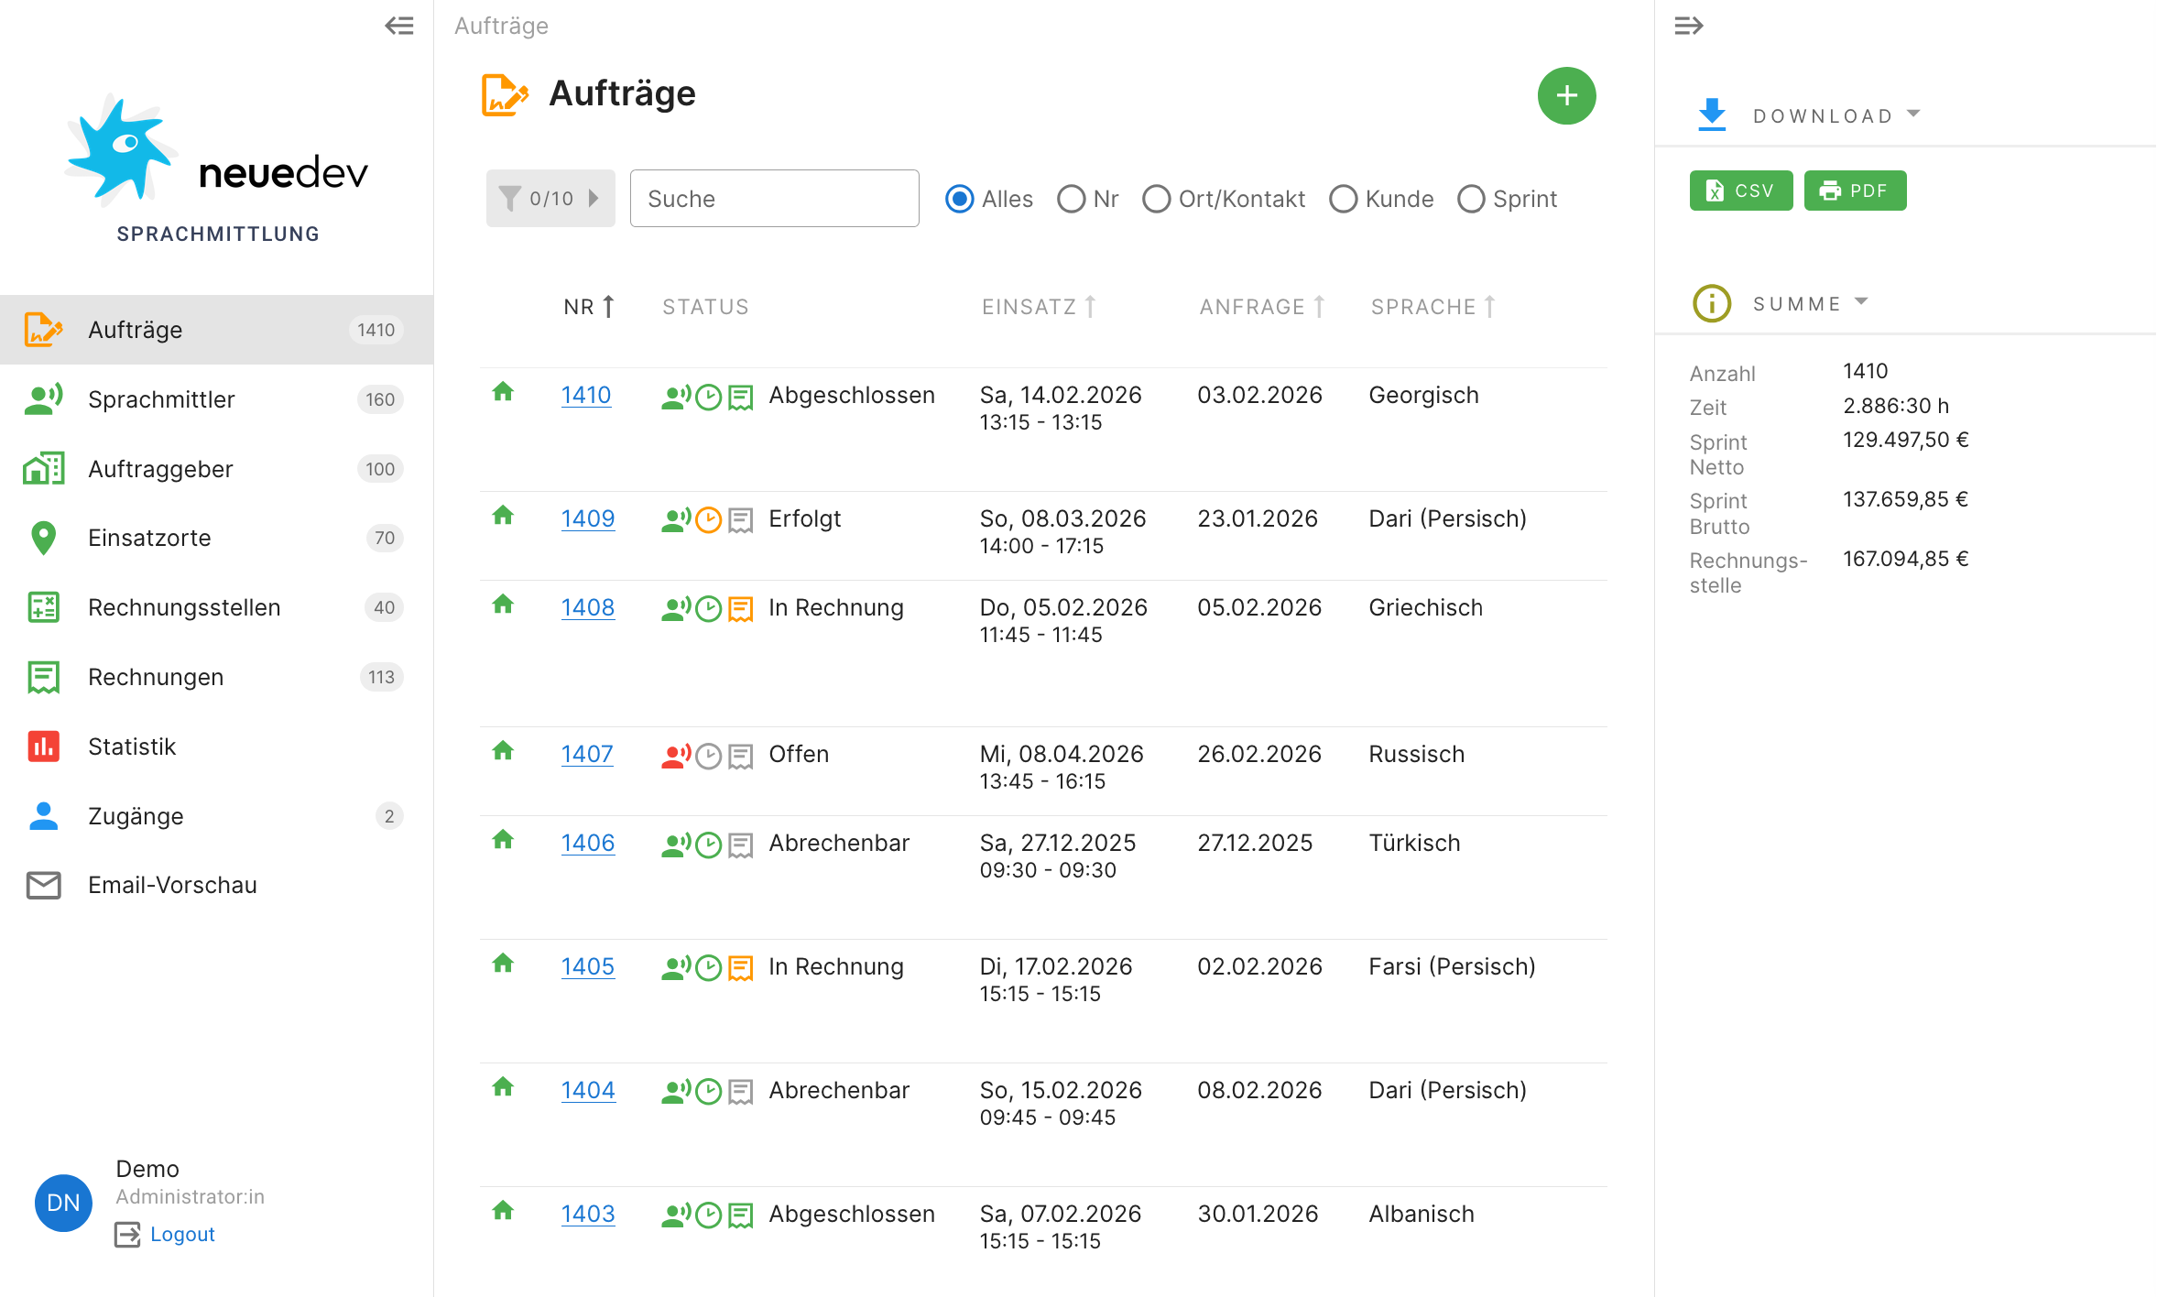Click the invoice icon in row 1406
This screenshot has width=2157, height=1297.
tap(740, 845)
